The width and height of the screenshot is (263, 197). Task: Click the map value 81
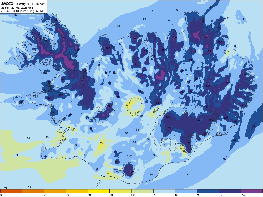pos(244,19)
